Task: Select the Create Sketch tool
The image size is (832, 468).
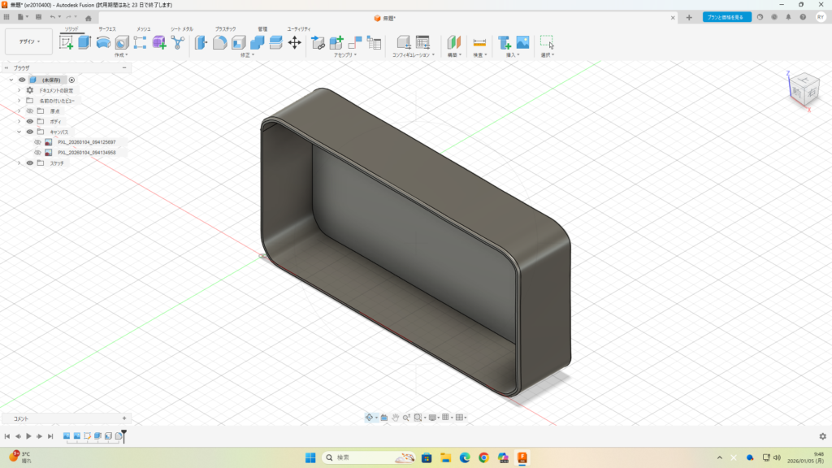Action: pyautogui.click(x=67, y=42)
